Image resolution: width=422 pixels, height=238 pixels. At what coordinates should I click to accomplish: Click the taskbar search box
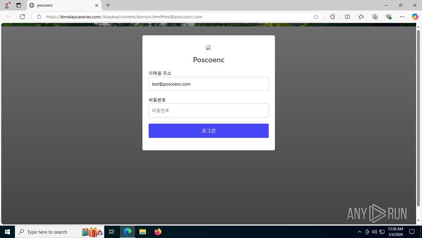pyautogui.click(x=60, y=232)
